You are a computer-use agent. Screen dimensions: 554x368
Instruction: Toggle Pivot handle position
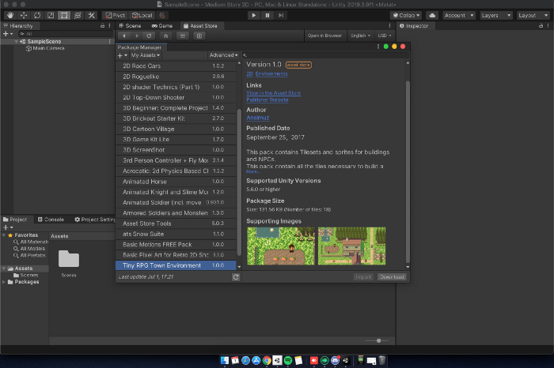(x=116, y=15)
